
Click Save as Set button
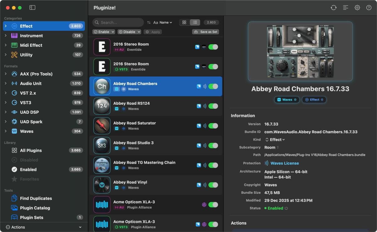(x=205, y=32)
